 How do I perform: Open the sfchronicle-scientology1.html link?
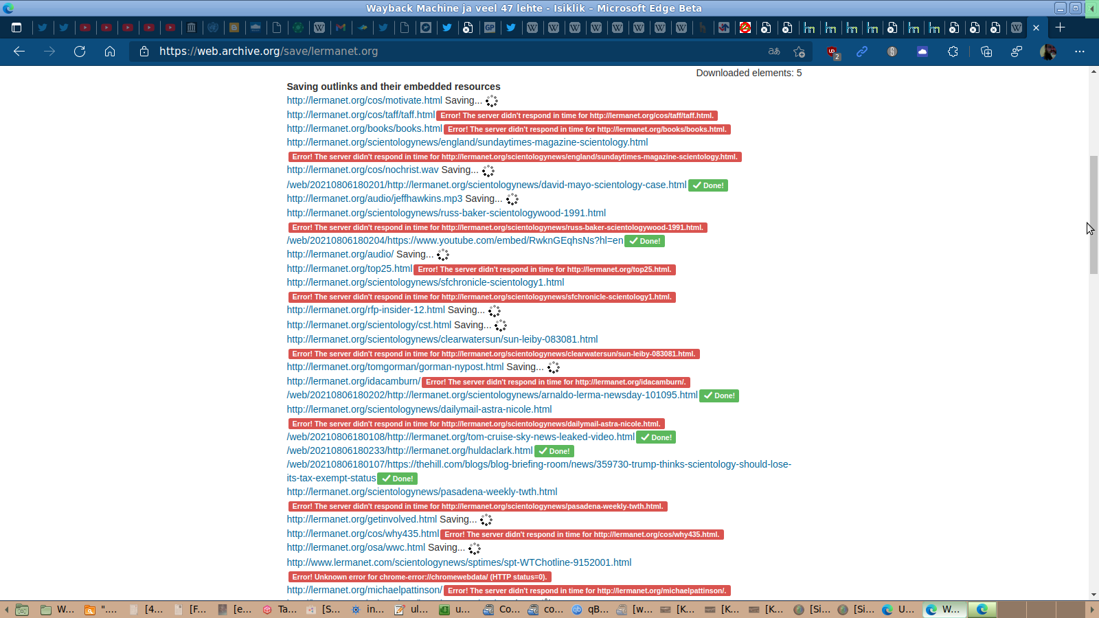click(x=426, y=282)
